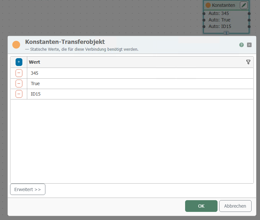The image size is (260, 220).
Task: Confirm the dialog with OK
Action: (201, 206)
